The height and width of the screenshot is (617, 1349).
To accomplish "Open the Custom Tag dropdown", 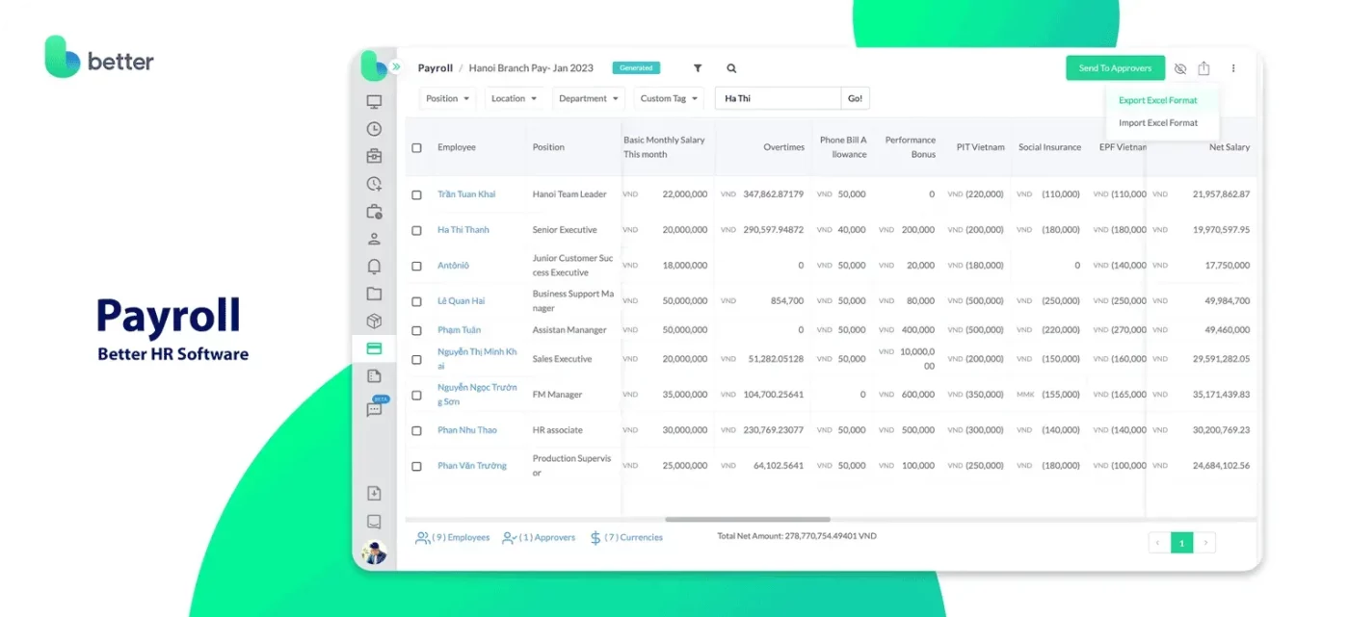I will (x=669, y=98).
